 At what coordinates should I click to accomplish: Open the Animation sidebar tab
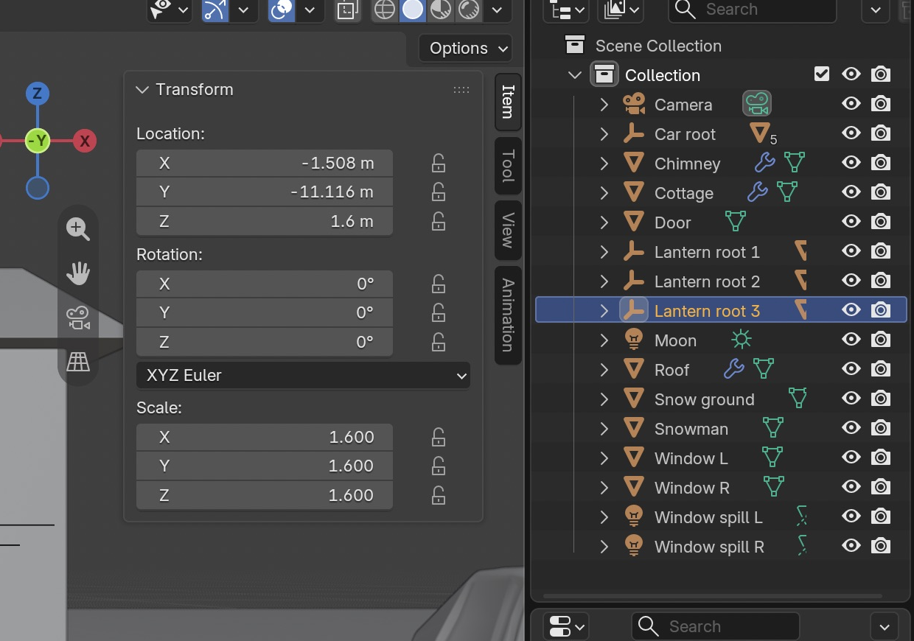[x=508, y=315]
